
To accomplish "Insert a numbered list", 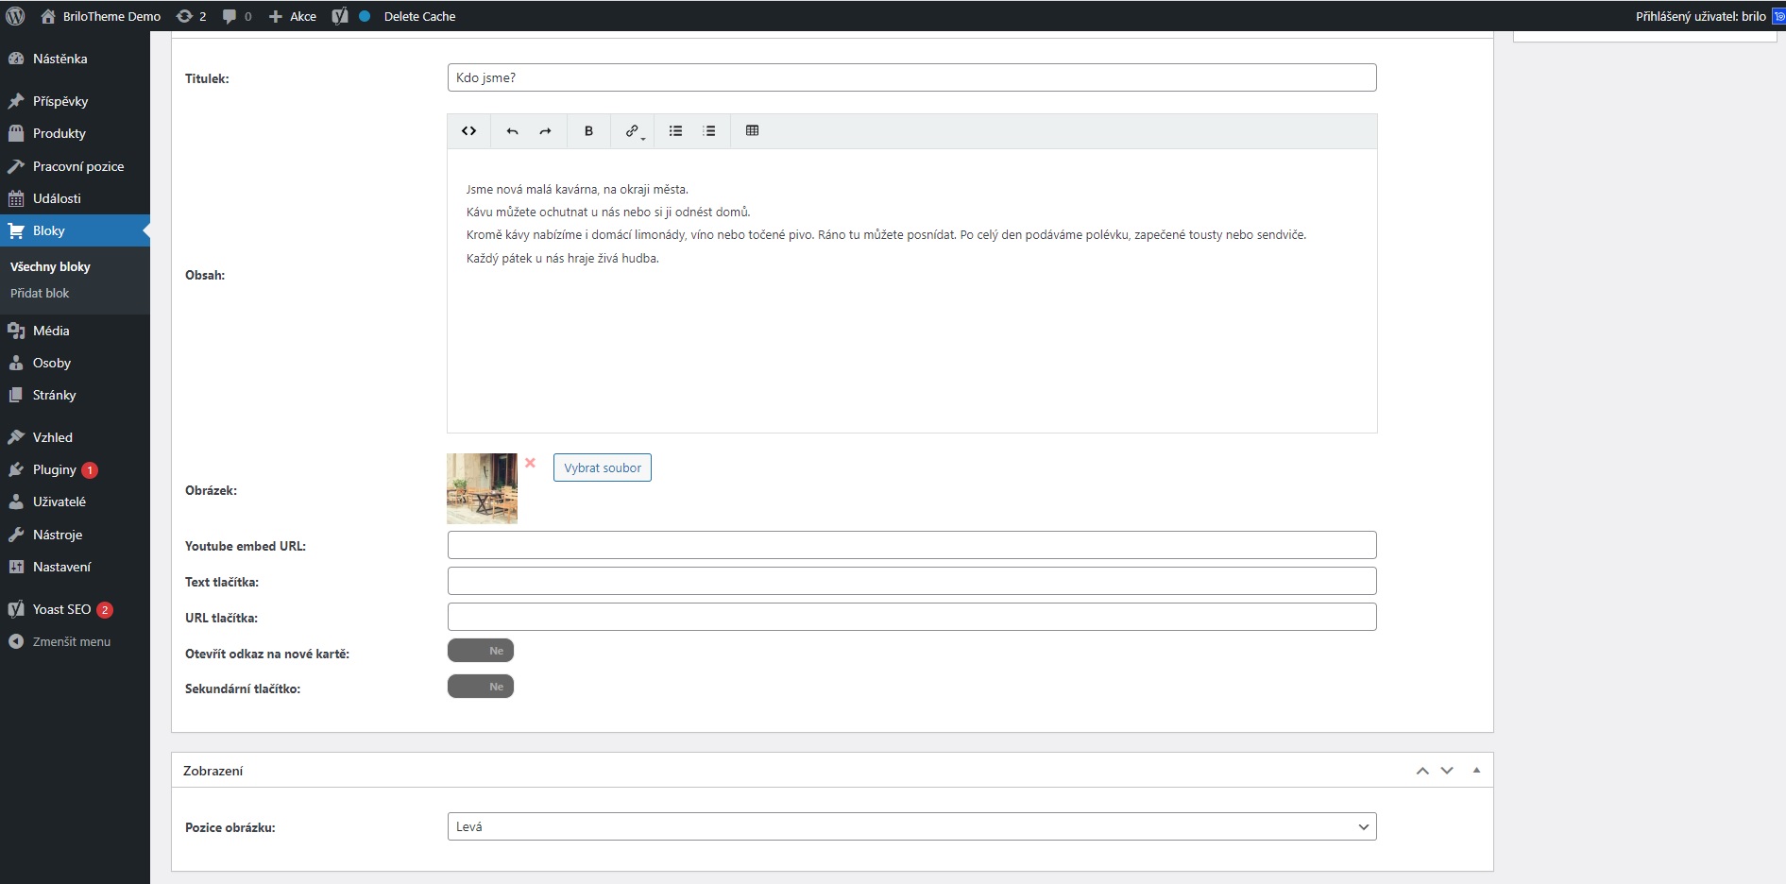I will (x=709, y=131).
